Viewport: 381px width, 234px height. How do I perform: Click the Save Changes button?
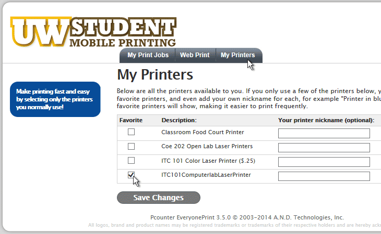point(159,198)
